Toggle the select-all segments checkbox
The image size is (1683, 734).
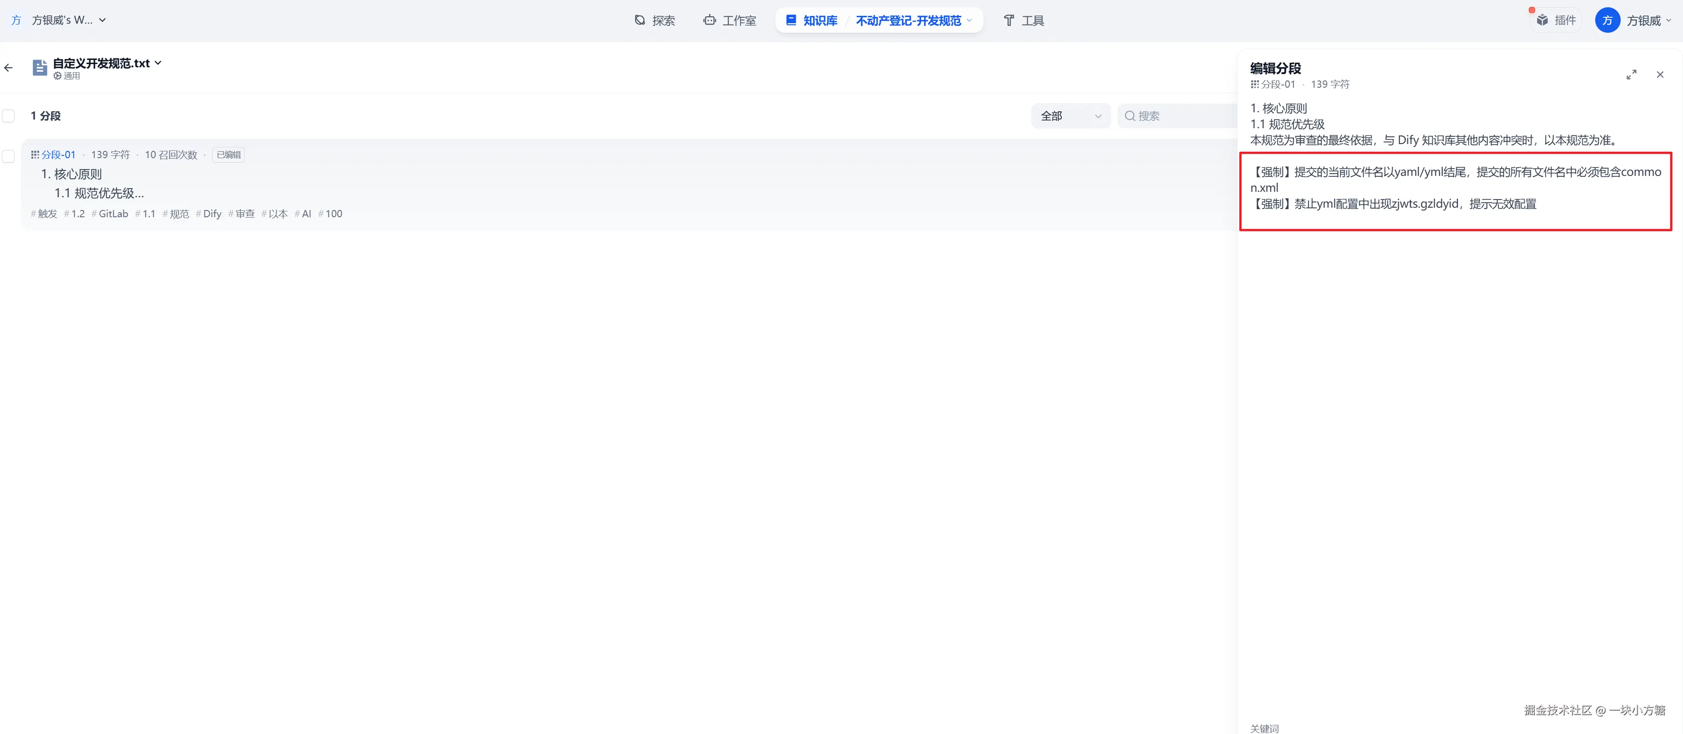point(9,116)
